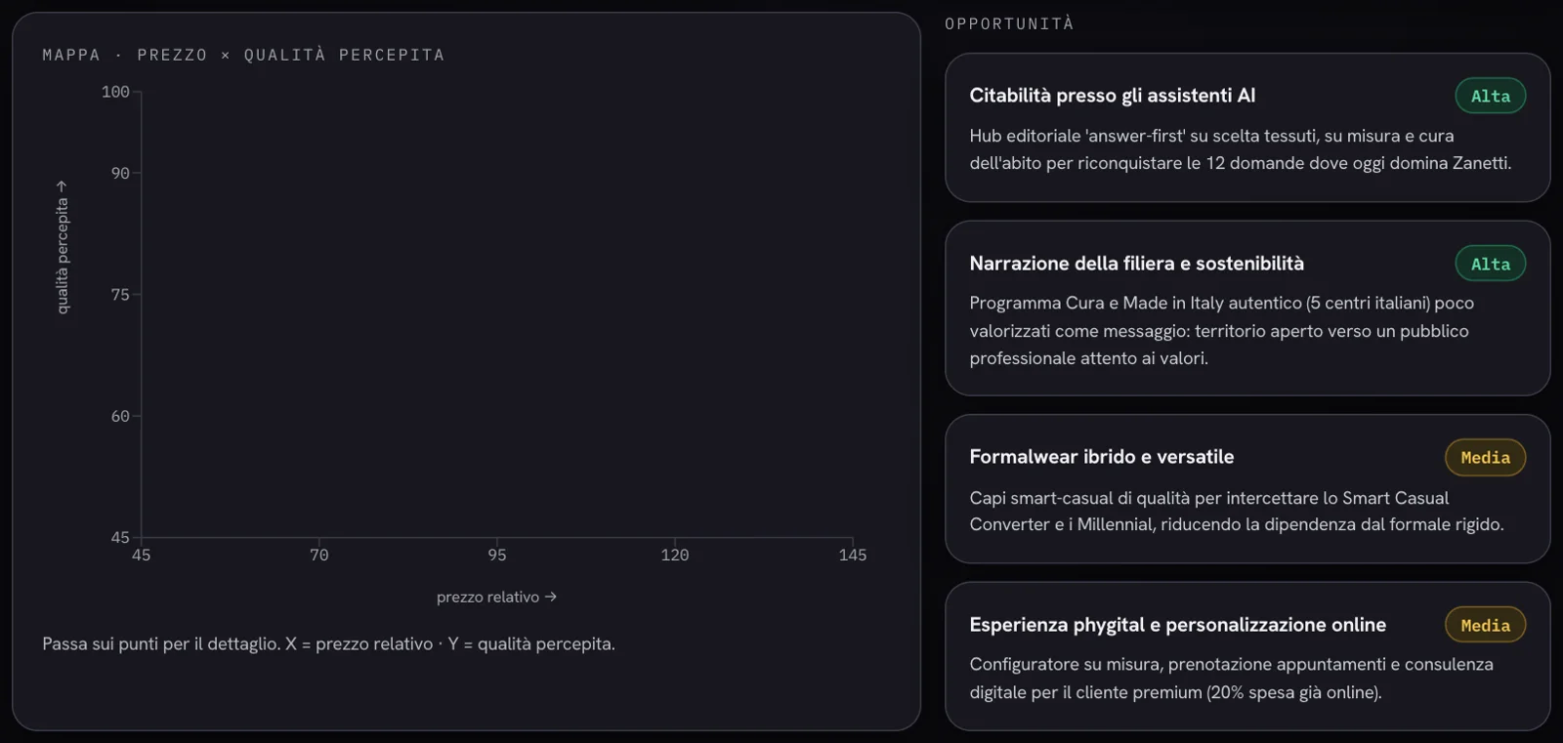This screenshot has width=1563, height=743.
Task: Click the "MAPPA · PREZZO × QUALITÀ PERCEPITA" heading
Action: point(243,55)
